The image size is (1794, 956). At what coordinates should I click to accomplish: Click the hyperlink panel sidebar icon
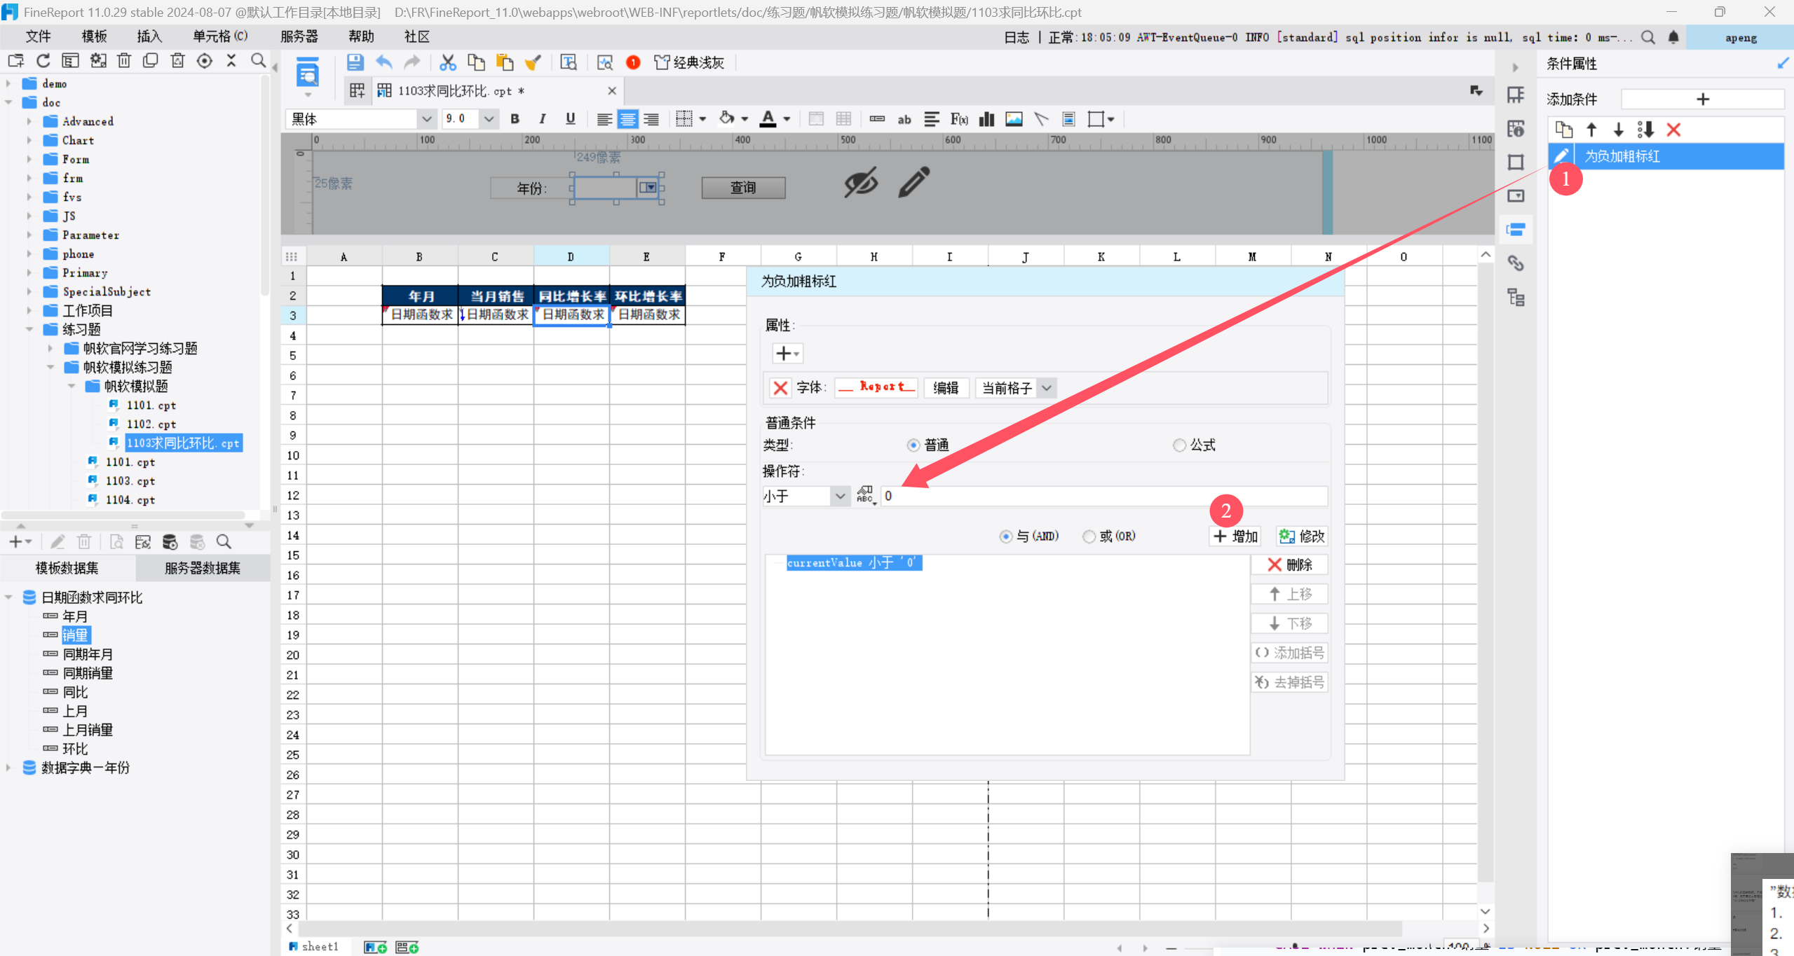pos(1515,263)
